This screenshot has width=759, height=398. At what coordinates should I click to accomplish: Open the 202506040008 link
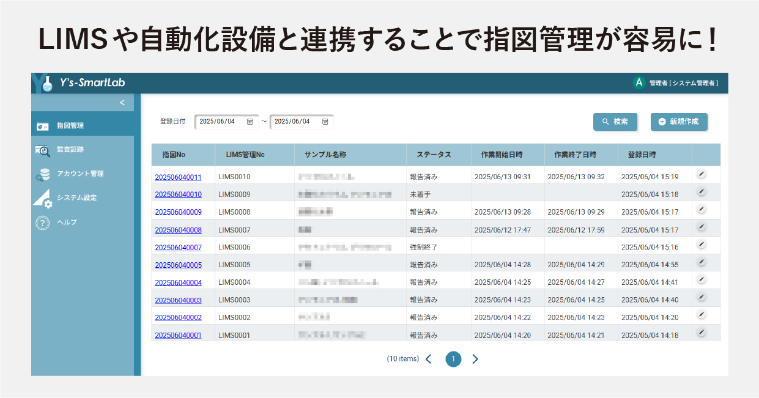point(178,230)
